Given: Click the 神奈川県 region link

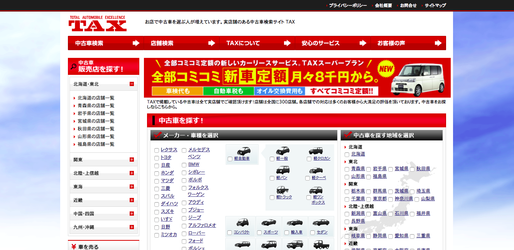Looking at the screenshot, I should click(x=404, y=199).
